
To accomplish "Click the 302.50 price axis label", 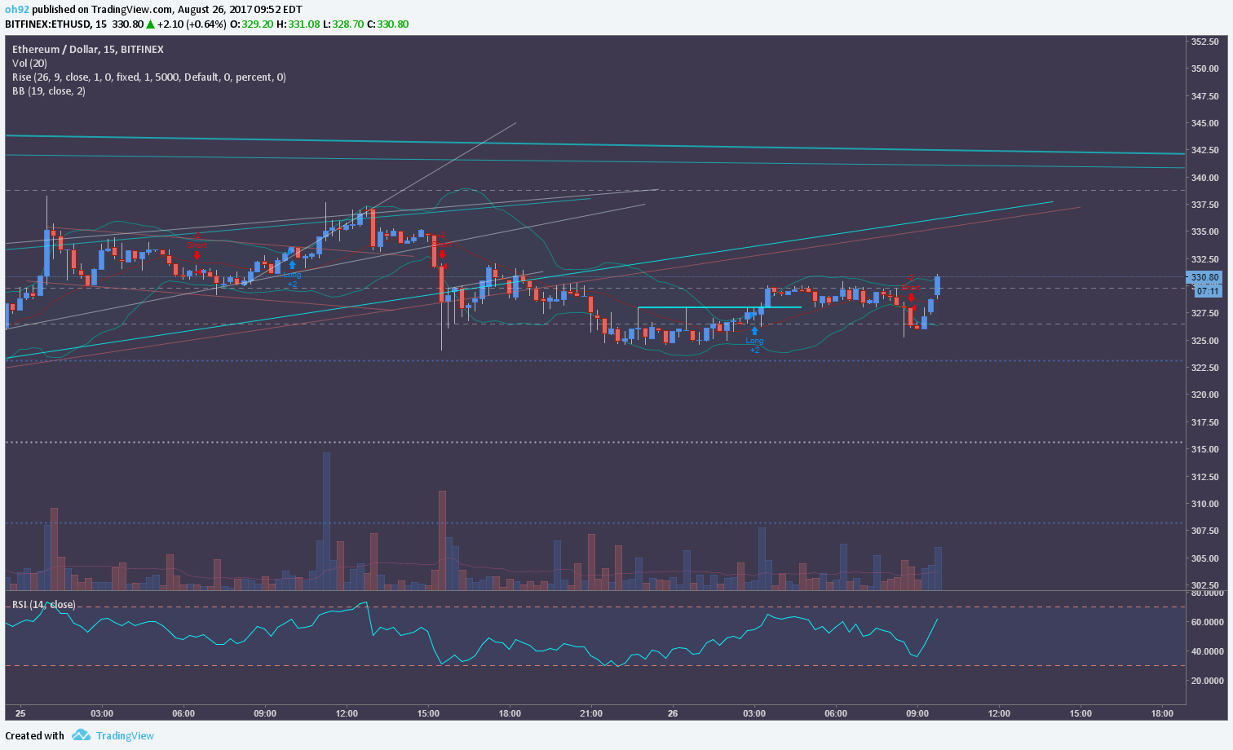I will click(x=1204, y=585).
